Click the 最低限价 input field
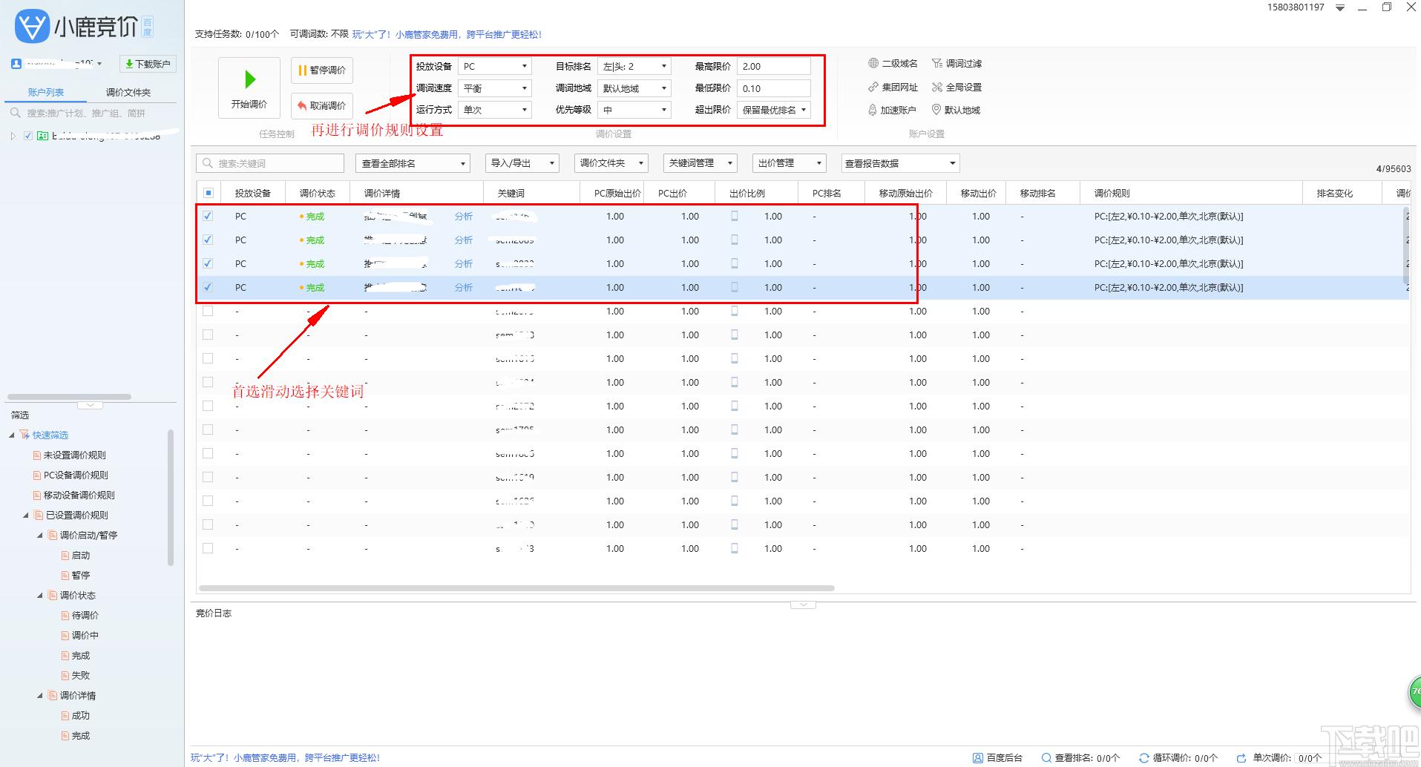The height and width of the screenshot is (767, 1421). click(774, 88)
